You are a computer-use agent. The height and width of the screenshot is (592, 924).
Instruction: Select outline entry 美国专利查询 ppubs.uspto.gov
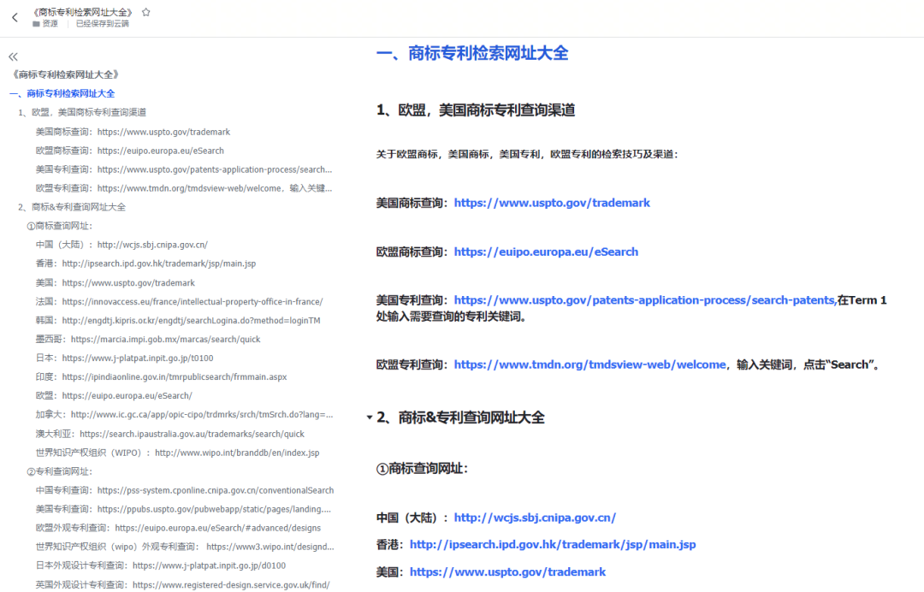(x=183, y=509)
